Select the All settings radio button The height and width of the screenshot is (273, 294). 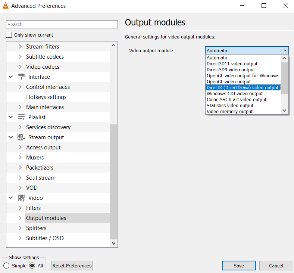32,266
